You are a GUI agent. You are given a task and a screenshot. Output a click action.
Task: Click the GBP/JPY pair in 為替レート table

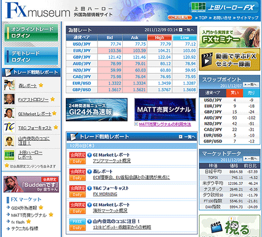pyautogui.click(x=82, y=57)
